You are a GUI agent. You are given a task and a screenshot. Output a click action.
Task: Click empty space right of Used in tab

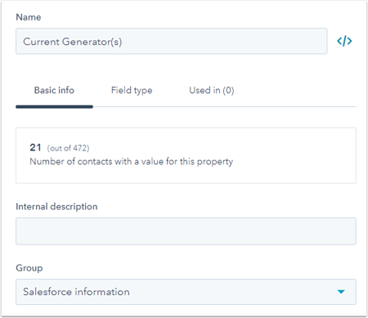coord(294,91)
